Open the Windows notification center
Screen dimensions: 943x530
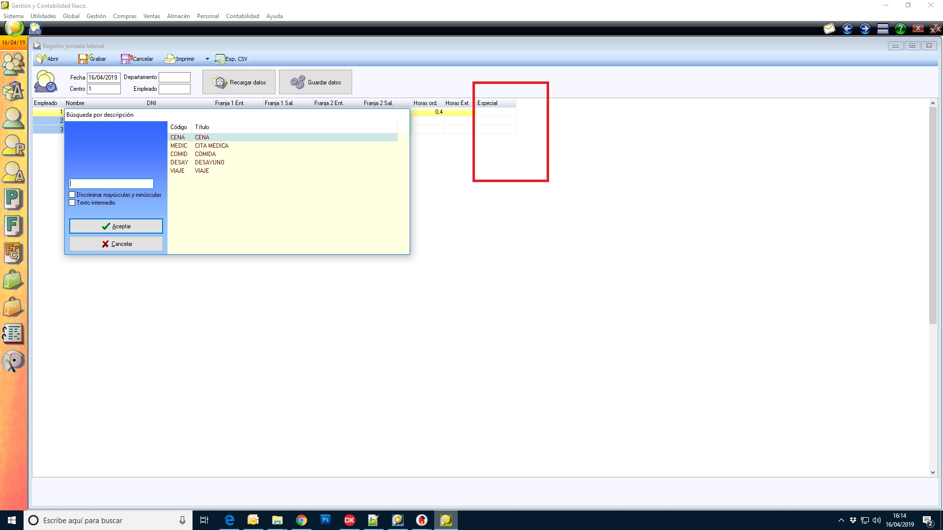pyautogui.click(x=928, y=520)
